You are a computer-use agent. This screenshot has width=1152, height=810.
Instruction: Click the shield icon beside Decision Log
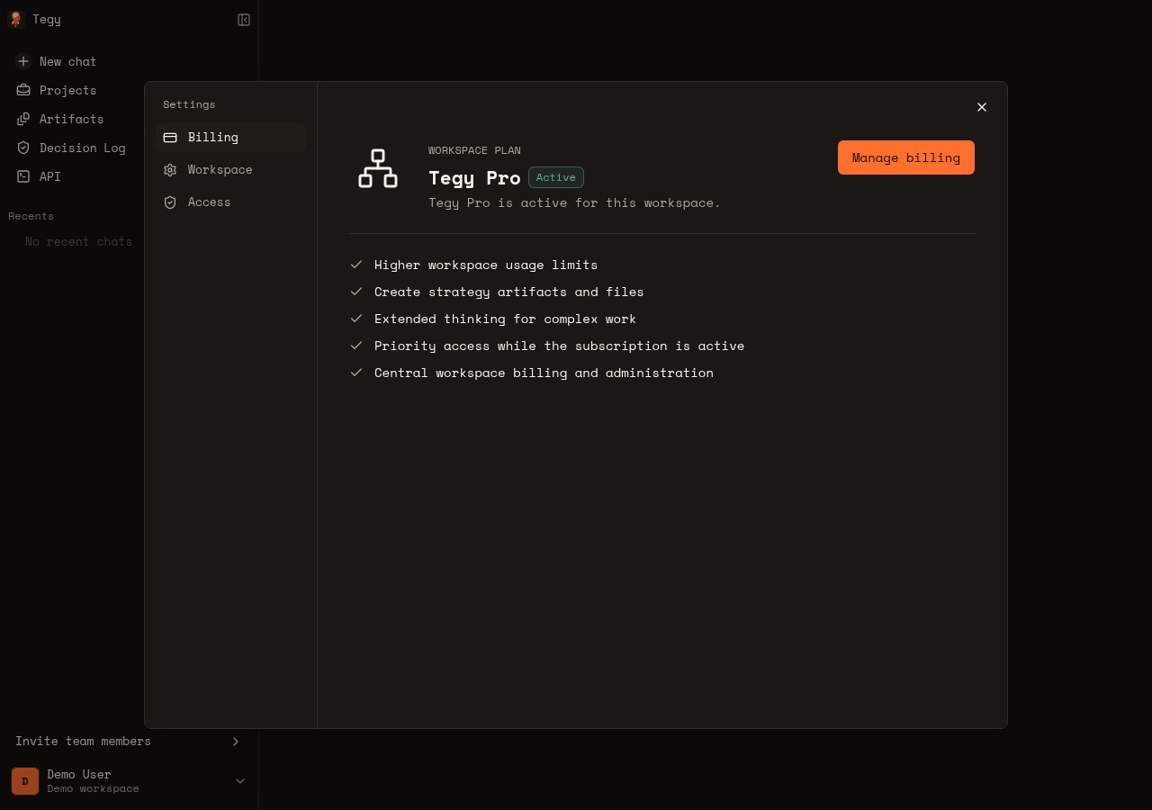(x=23, y=148)
